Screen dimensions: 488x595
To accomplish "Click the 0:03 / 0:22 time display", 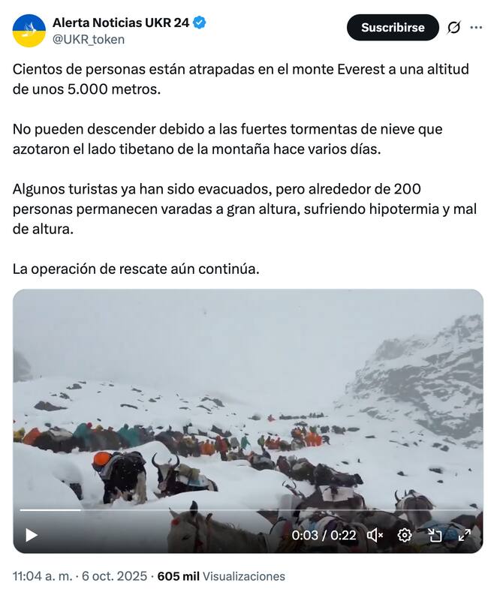I will pyautogui.click(x=324, y=535).
